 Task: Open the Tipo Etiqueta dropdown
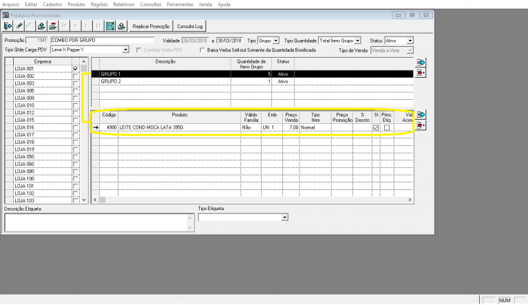coord(285,218)
